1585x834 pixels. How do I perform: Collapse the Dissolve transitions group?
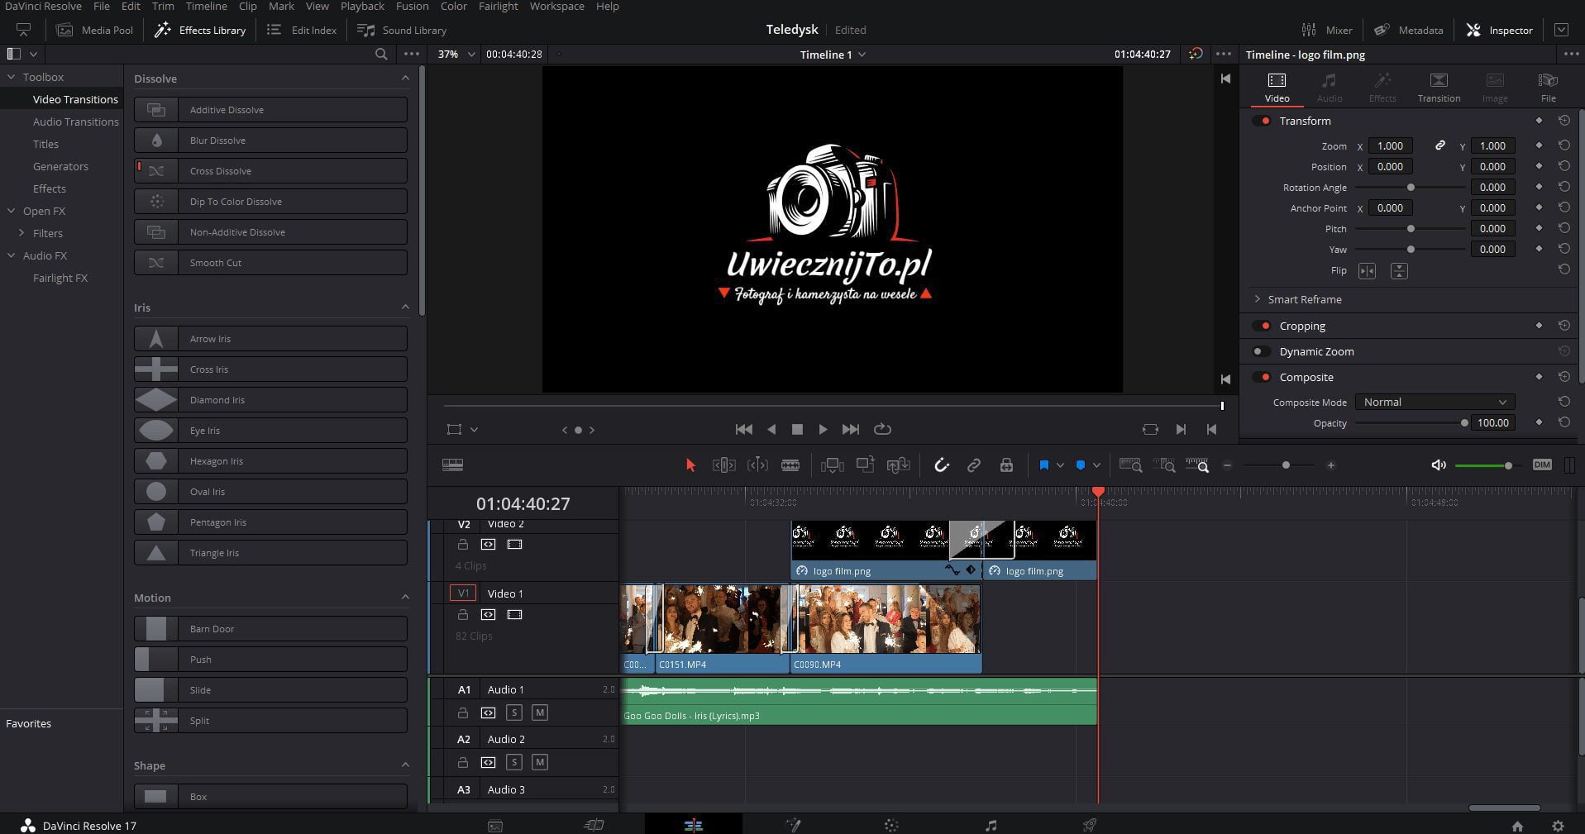coord(405,79)
